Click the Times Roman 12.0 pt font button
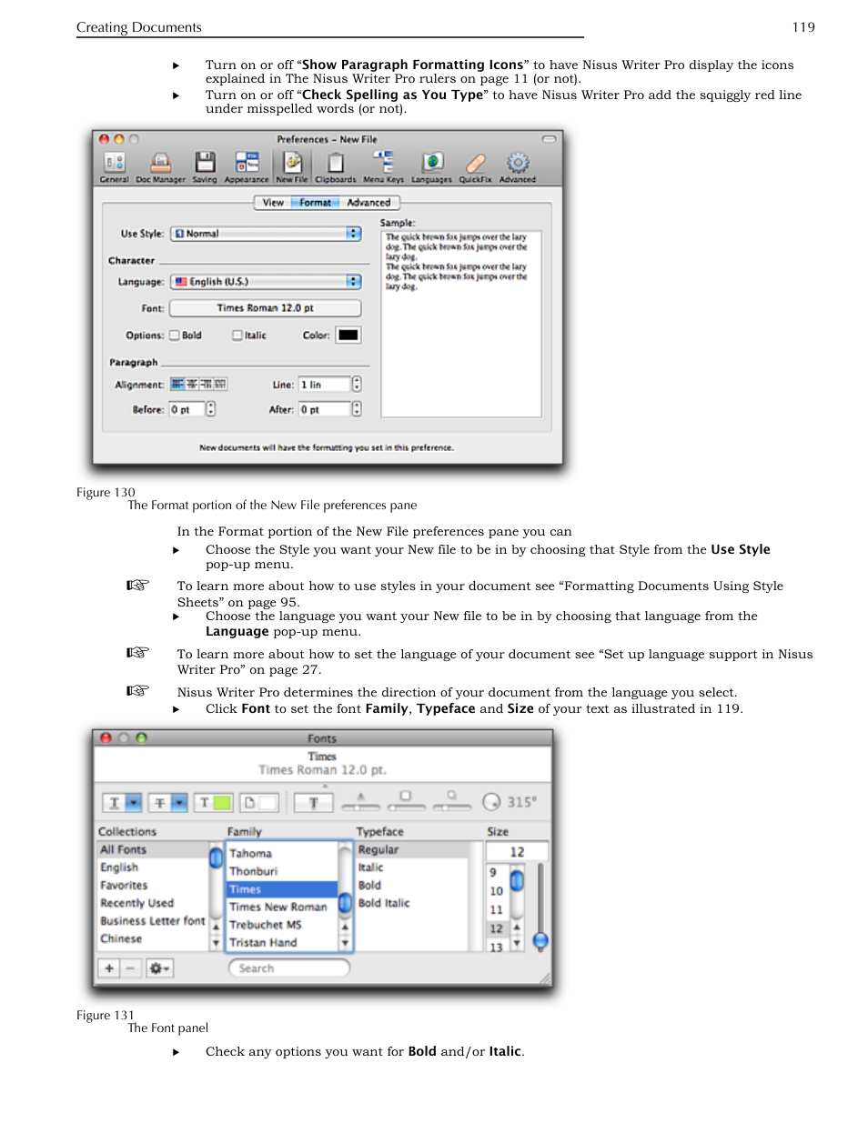 pos(266,308)
